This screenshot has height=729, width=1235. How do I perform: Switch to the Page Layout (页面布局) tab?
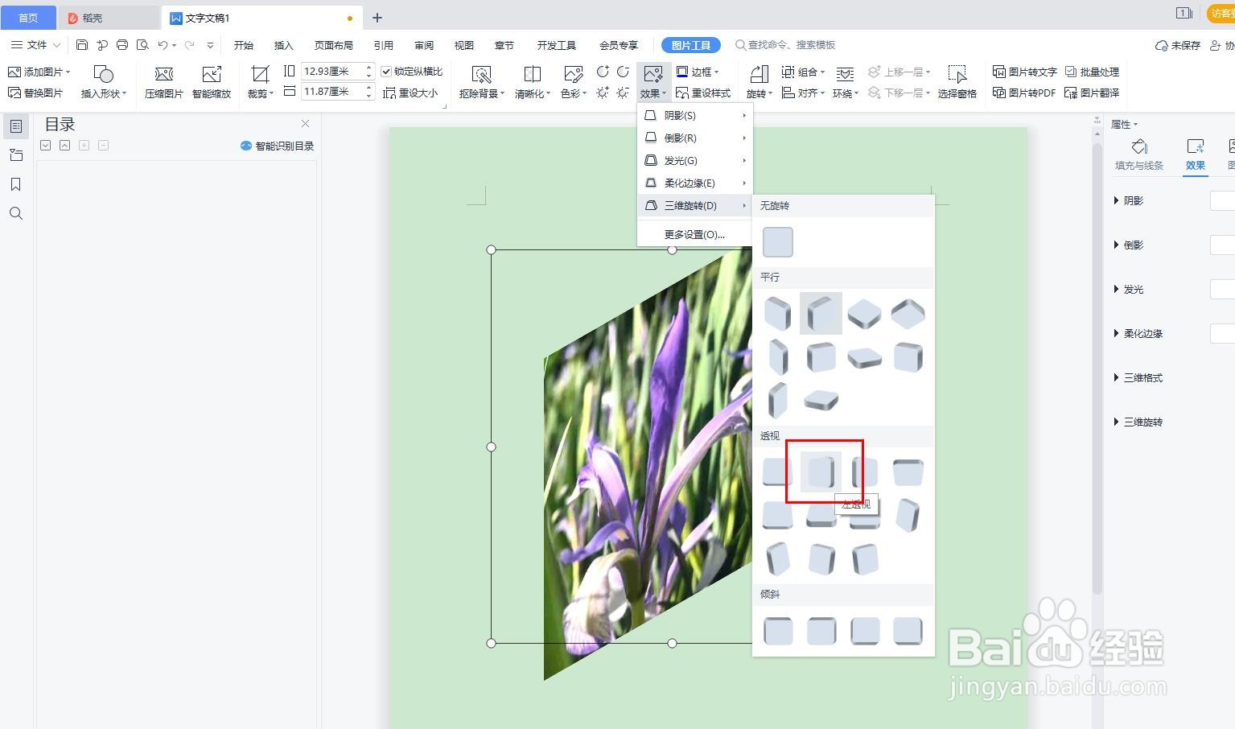(x=334, y=45)
